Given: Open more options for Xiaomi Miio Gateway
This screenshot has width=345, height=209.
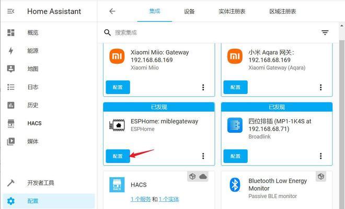Looking at the screenshot, I should coord(203,87).
